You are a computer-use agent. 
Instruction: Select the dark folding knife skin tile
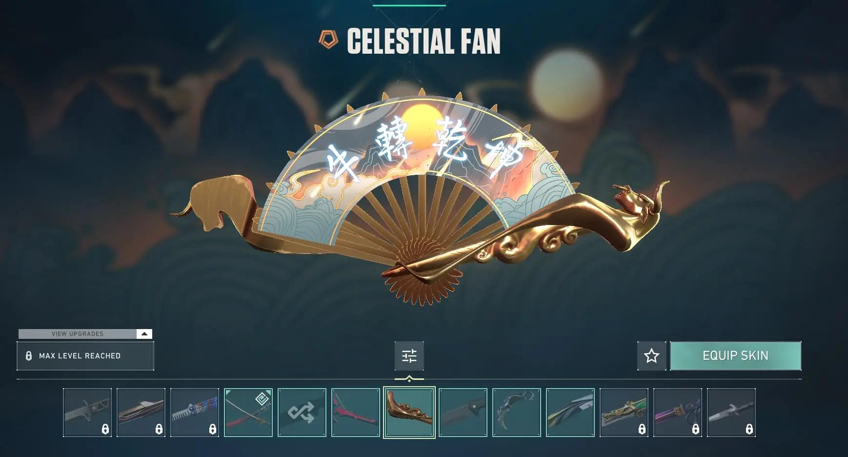tap(463, 413)
